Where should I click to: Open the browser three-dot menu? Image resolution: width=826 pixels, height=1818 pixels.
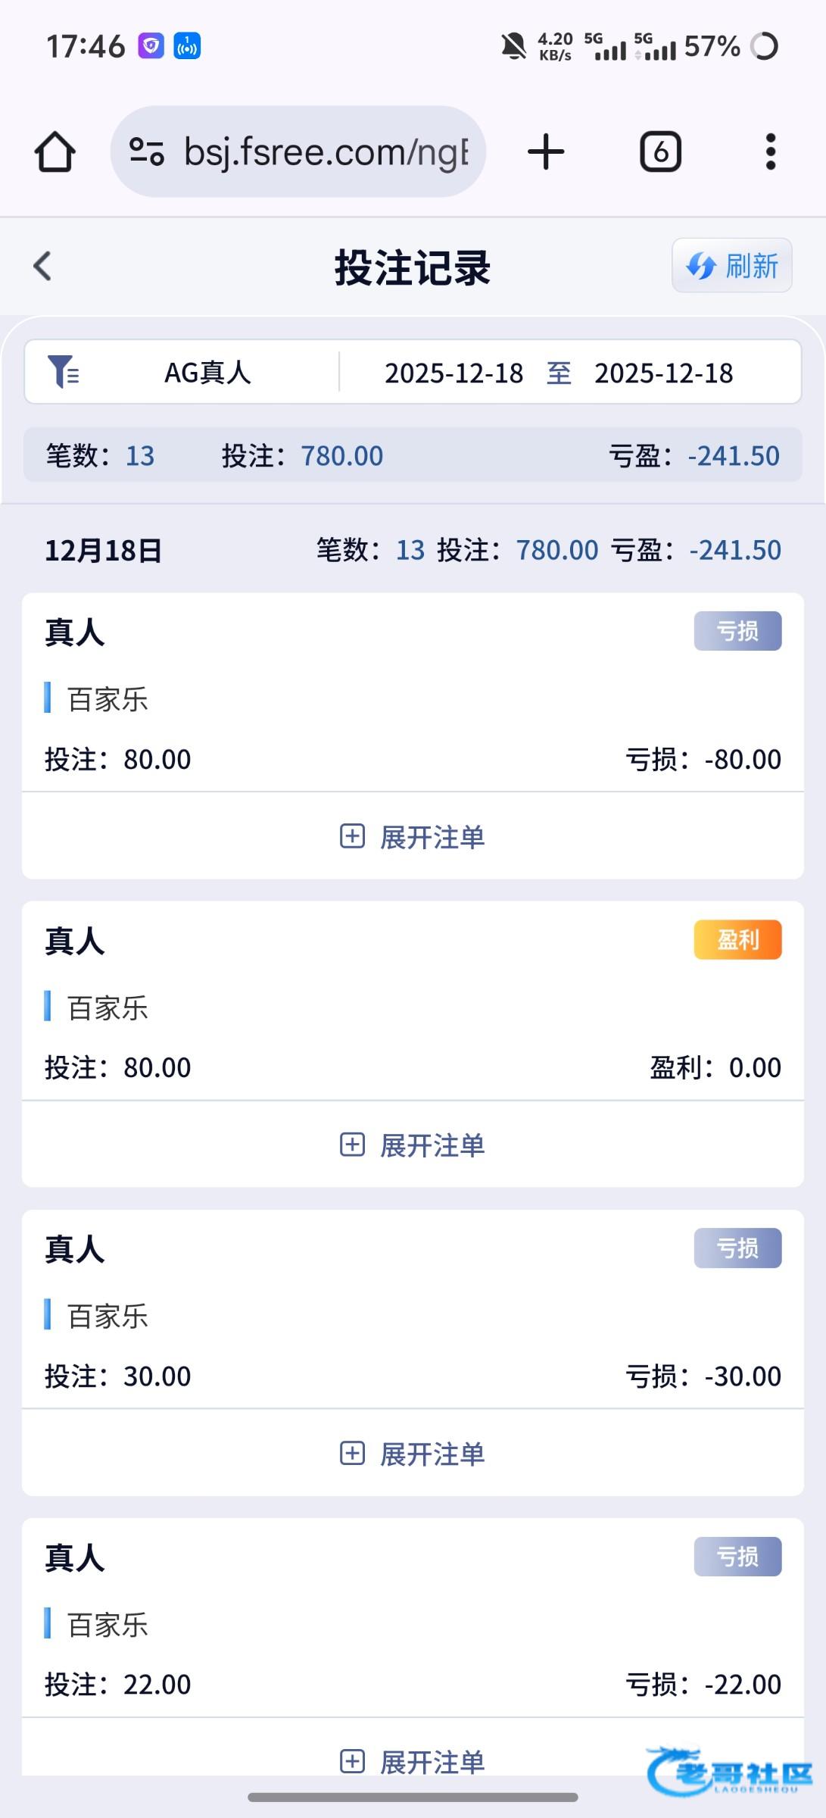coord(770,151)
